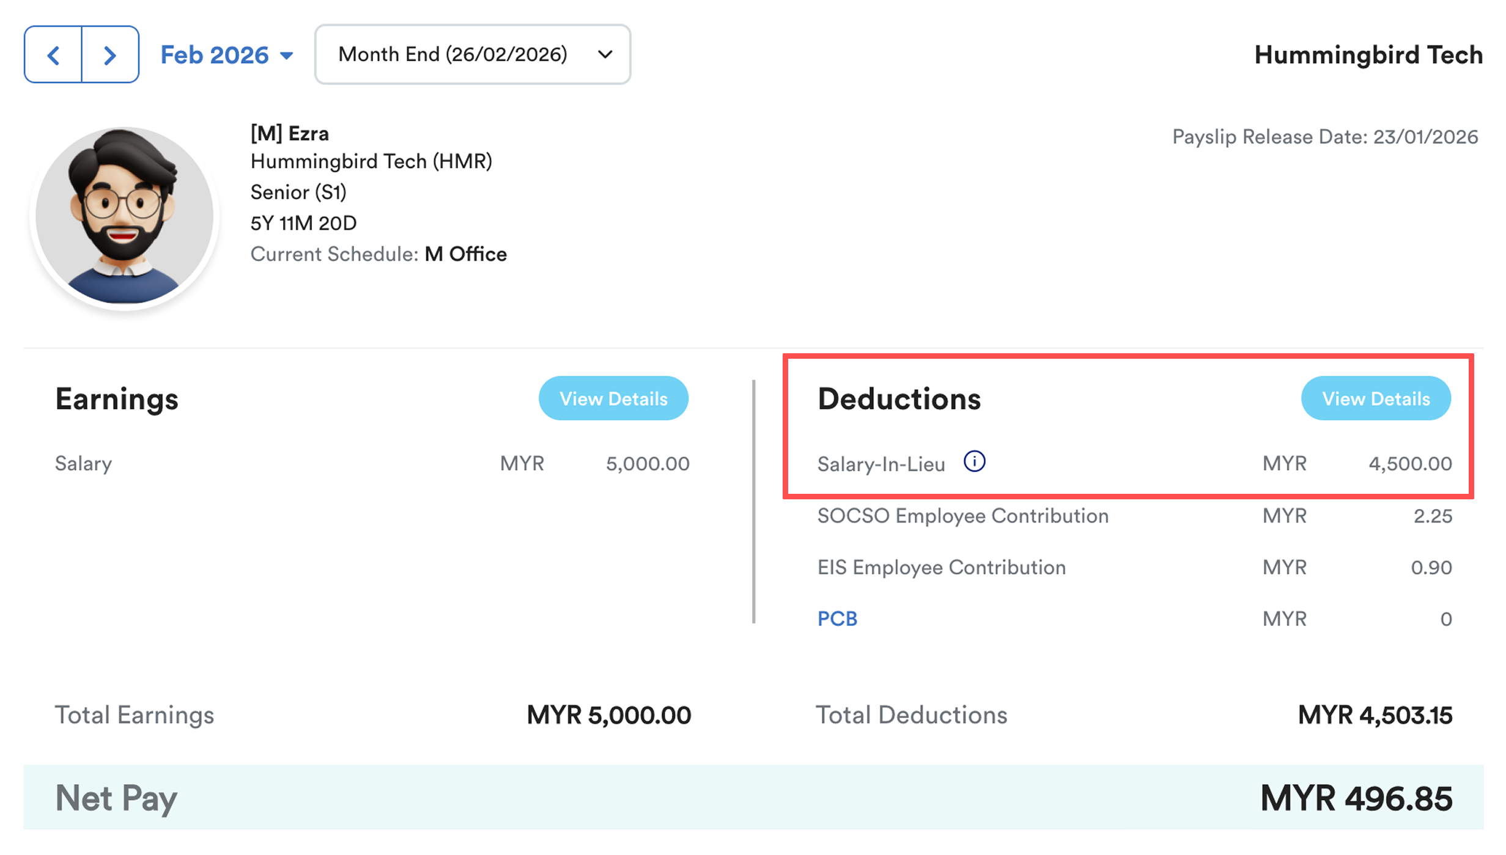1506x855 pixels.
Task: Click the employee name [M] Ezra
Action: point(289,133)
